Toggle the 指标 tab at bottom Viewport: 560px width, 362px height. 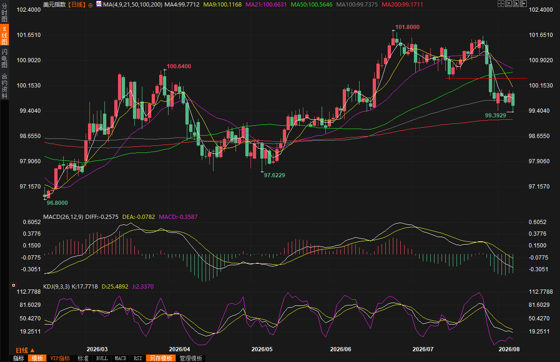(19, 358)
